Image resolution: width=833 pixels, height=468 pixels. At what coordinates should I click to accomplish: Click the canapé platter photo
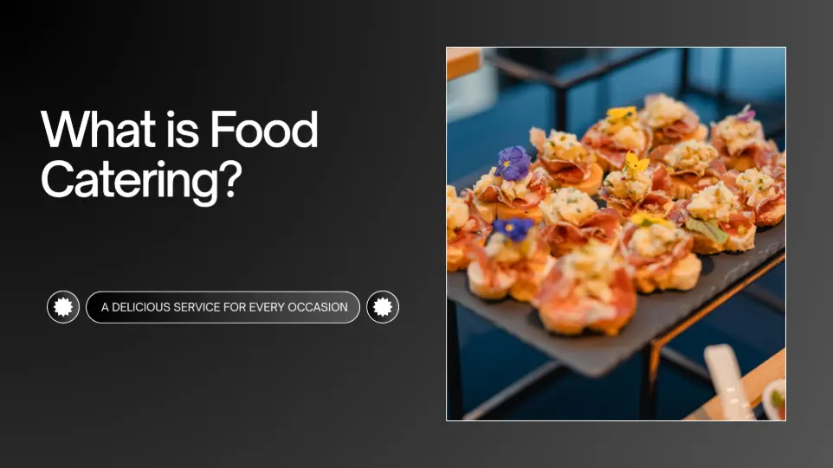click(617, 234)
